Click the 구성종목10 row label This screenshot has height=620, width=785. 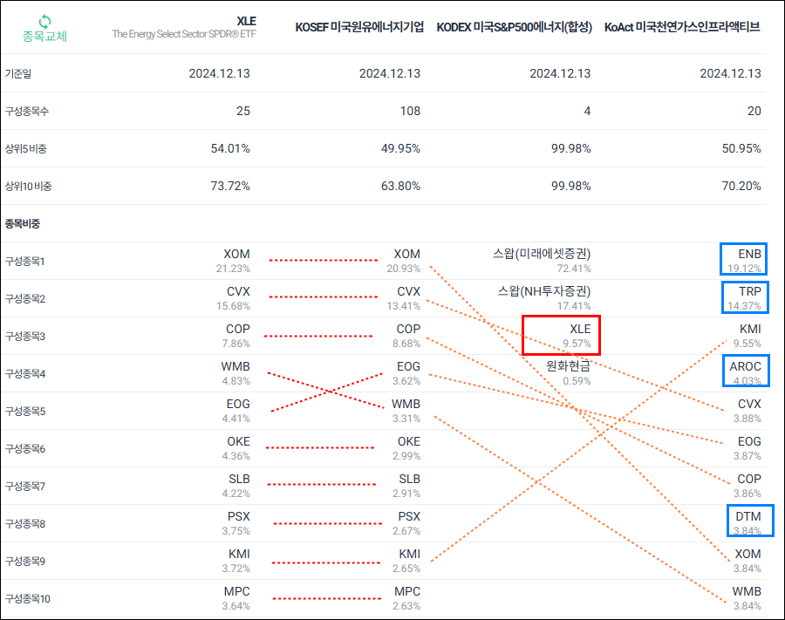[x=28, y=599]
